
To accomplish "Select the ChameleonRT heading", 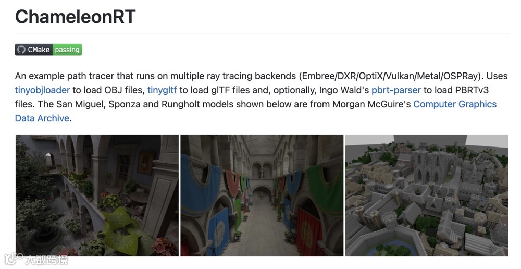I will (x=75, y=16).
